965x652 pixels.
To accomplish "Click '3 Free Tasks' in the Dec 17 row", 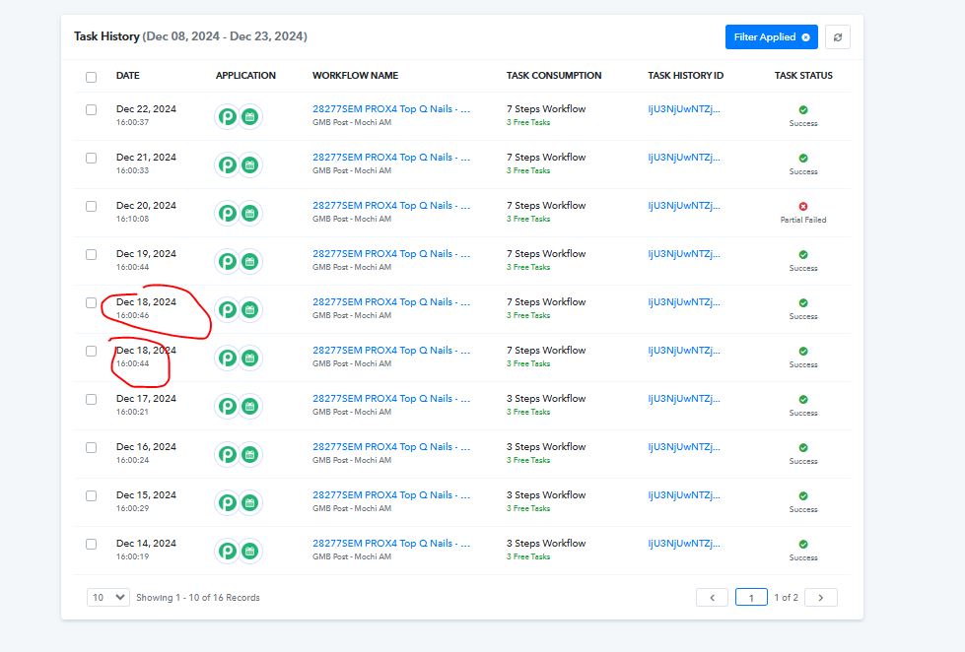I will tap(528, 412).
